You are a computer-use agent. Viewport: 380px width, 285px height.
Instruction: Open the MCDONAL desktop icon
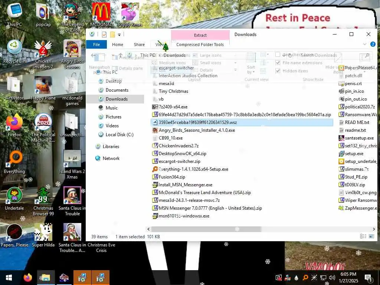pyautogui.click(x=101, y=14)
